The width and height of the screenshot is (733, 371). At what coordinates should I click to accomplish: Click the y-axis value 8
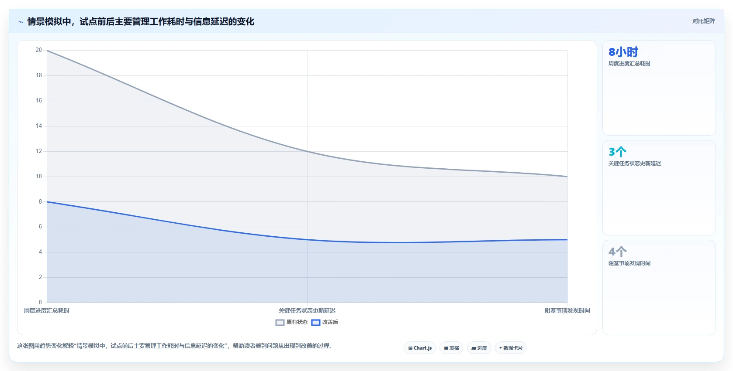tap(40, 201)
